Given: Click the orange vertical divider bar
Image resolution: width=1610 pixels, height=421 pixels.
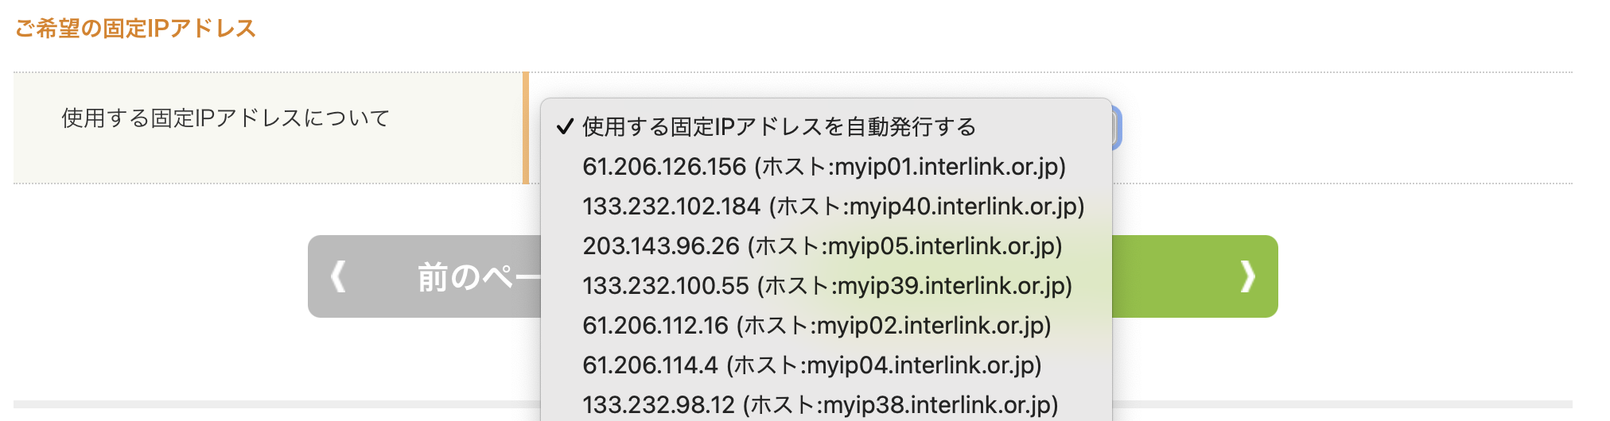Looking at the screenshot, I should 526,128.
